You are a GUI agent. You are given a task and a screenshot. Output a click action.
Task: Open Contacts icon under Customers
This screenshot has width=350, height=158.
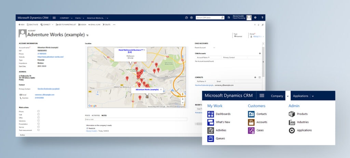pyautogui.click(x=251, y=114)
